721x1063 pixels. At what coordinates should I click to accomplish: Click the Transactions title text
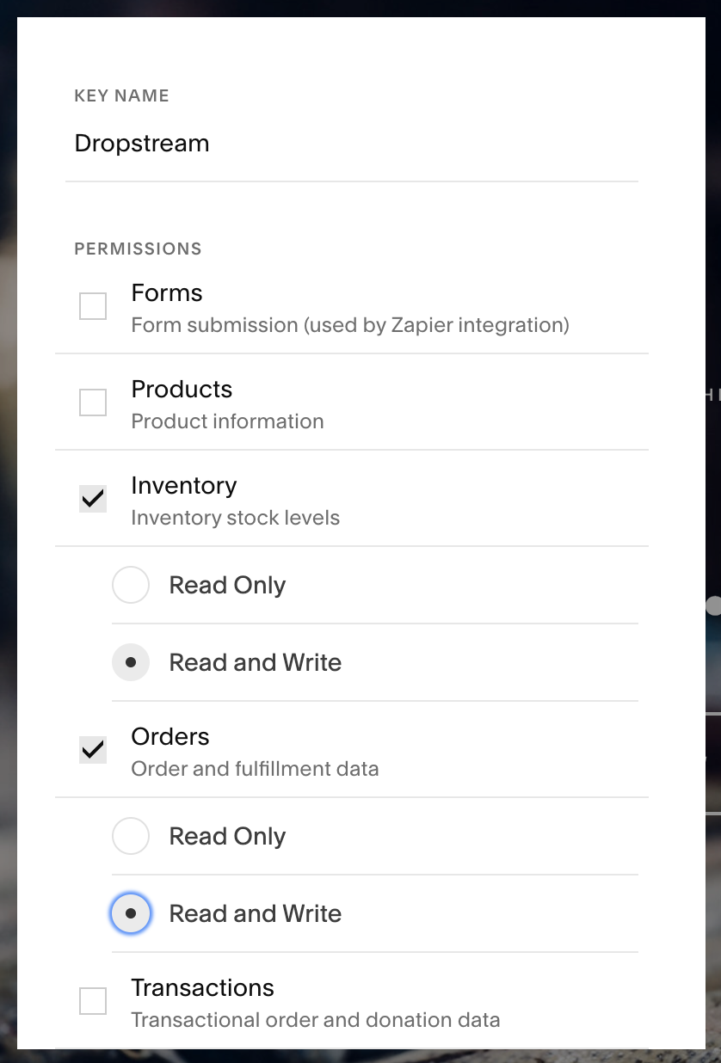(x=203, y=988)
